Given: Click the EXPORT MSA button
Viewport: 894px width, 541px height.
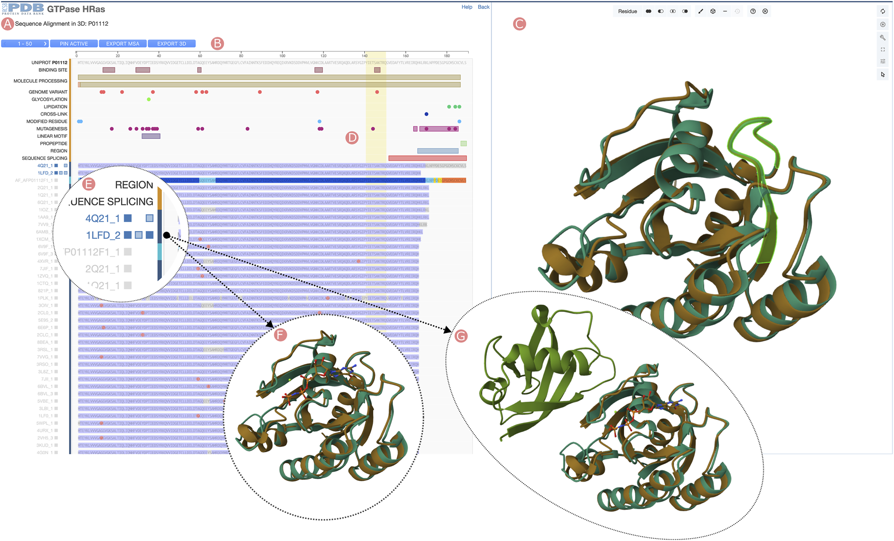Looking at the screenshot, I should click(x=123, y=44).
